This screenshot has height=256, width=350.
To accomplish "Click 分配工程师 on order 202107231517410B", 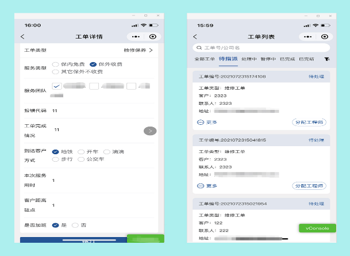I will click(309, 122).
